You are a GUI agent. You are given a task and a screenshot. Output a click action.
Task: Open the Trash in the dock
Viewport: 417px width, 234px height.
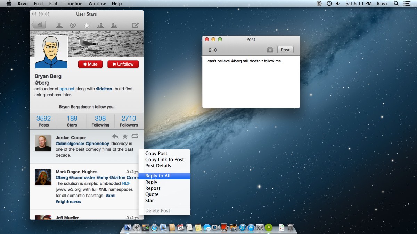point(291,227)
